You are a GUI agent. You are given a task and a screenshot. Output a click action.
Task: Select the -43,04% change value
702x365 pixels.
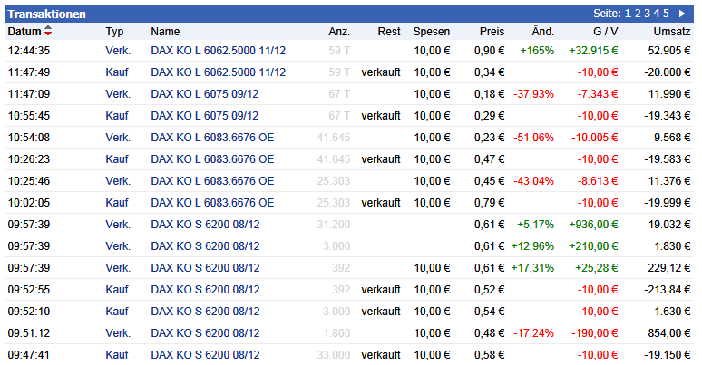(533, 181)
